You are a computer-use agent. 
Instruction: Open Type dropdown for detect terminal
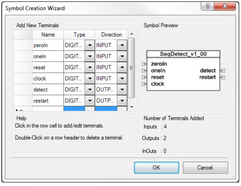[90, 90]
